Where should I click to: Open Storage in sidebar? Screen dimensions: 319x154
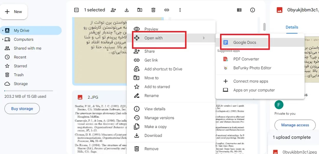(21, 84)
